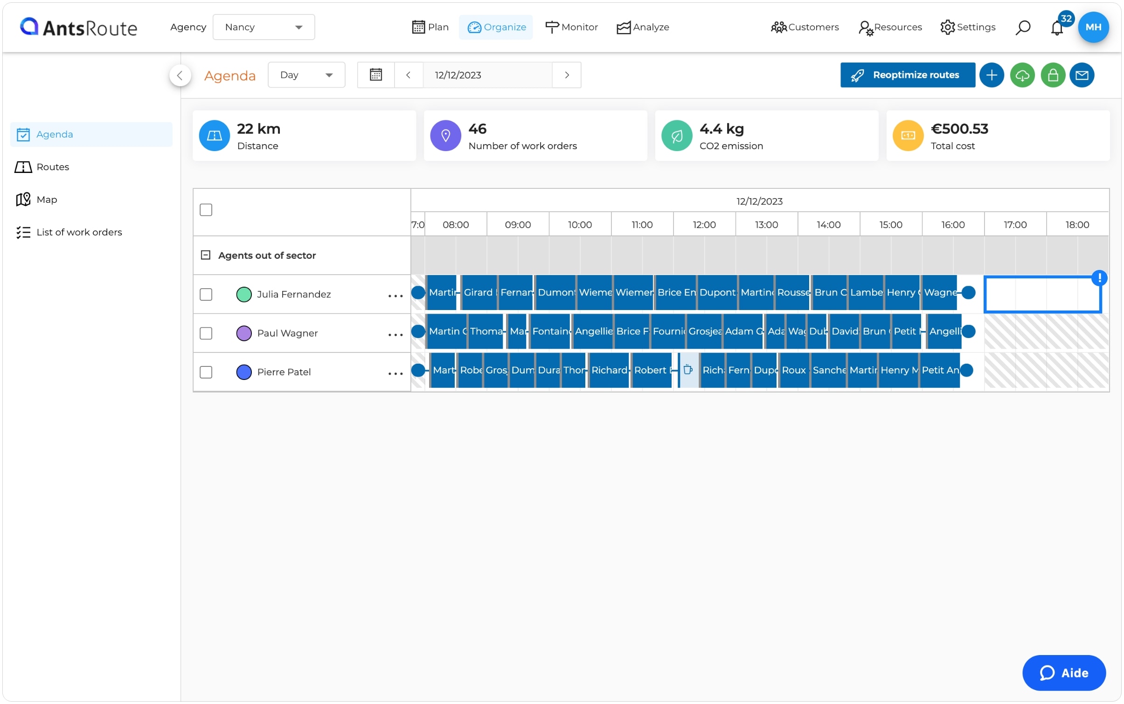Click the exclamation alert marker on timeline

(x=1099, y=278)
